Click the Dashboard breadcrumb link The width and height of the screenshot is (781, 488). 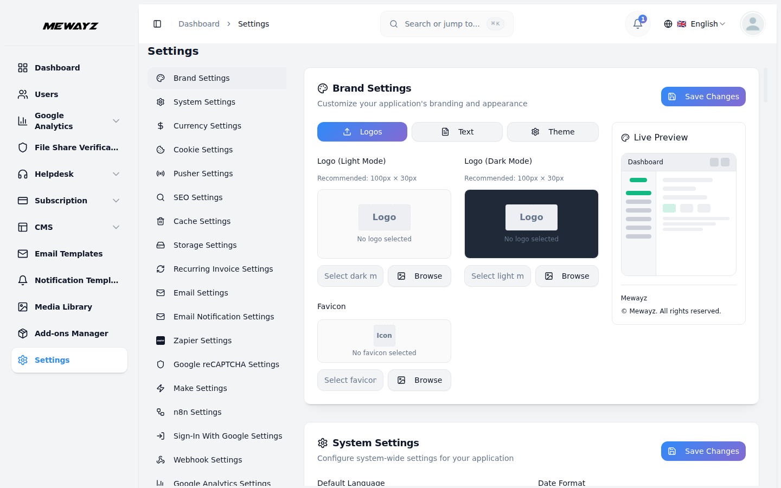[199, 24]
